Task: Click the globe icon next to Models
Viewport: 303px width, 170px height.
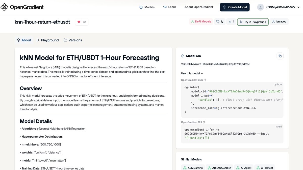Action: [141, 7]
